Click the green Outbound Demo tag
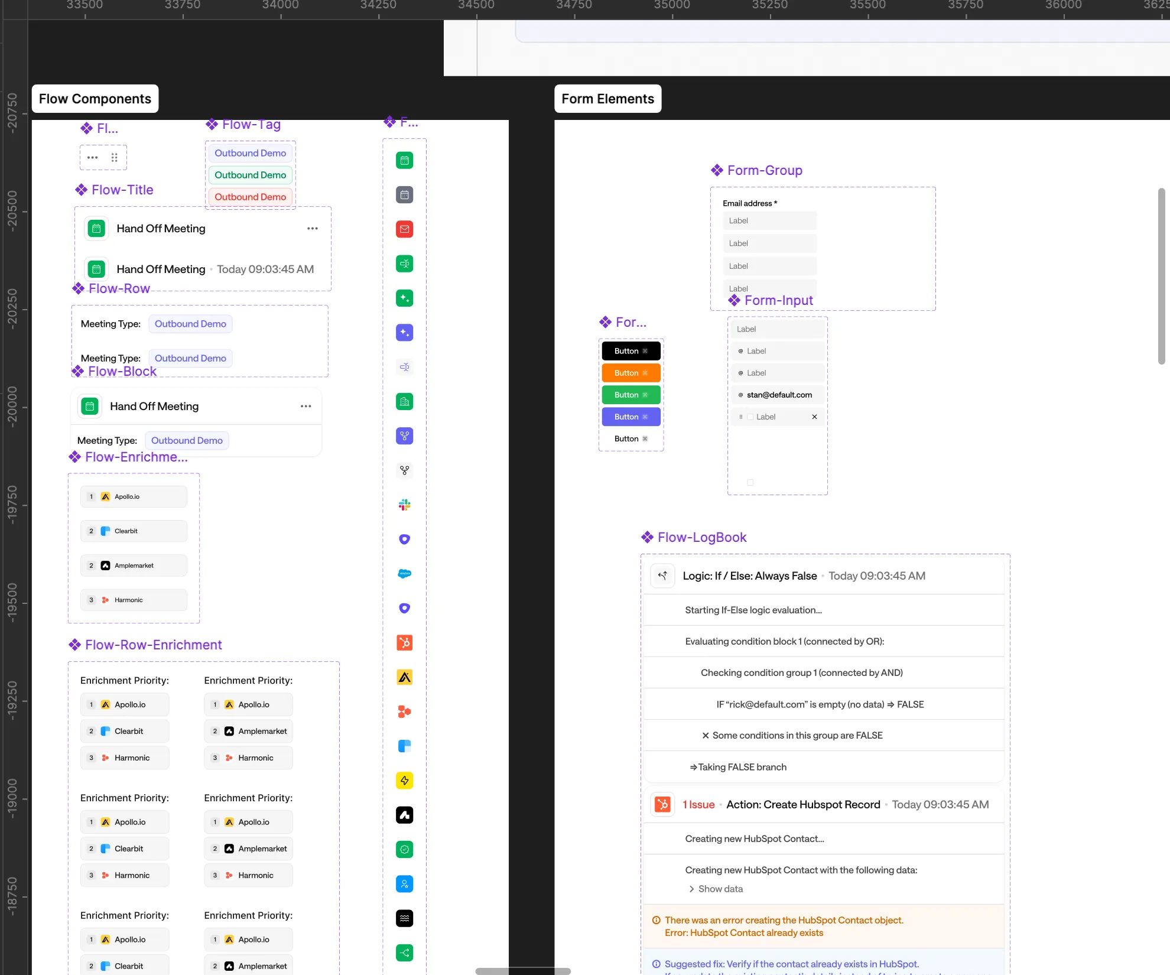The width and height of the screenshot is (1170, 975). click(x=250, y=175)
